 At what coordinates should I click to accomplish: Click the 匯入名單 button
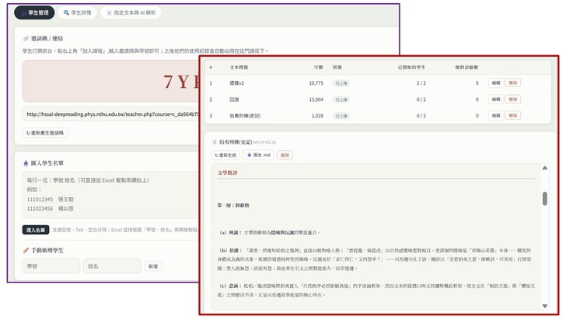36,230
